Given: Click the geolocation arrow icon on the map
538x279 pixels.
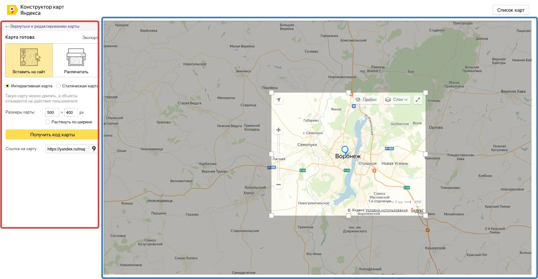Looking at the screenshot, I should tap(279, 100).
